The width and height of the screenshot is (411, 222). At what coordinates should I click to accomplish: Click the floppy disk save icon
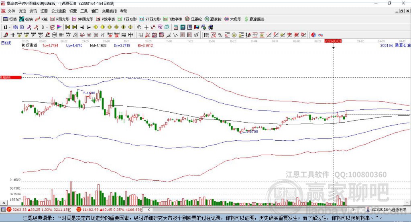tap(197, 27)
